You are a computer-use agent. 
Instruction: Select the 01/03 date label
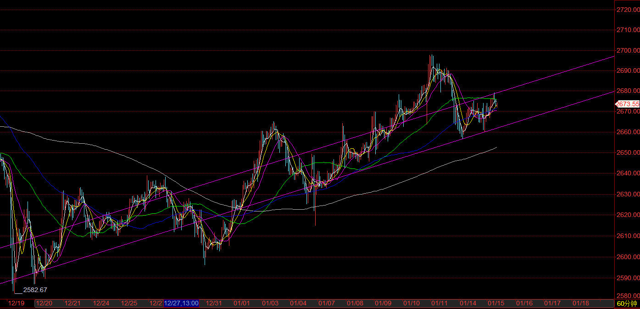pos(270,303)
